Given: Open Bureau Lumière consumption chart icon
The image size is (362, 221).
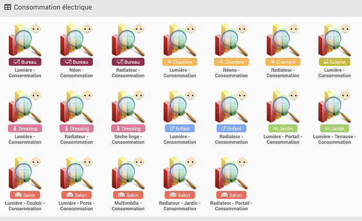Looking at the screenshot, I should pyautogui.click(x=25, y=40).
